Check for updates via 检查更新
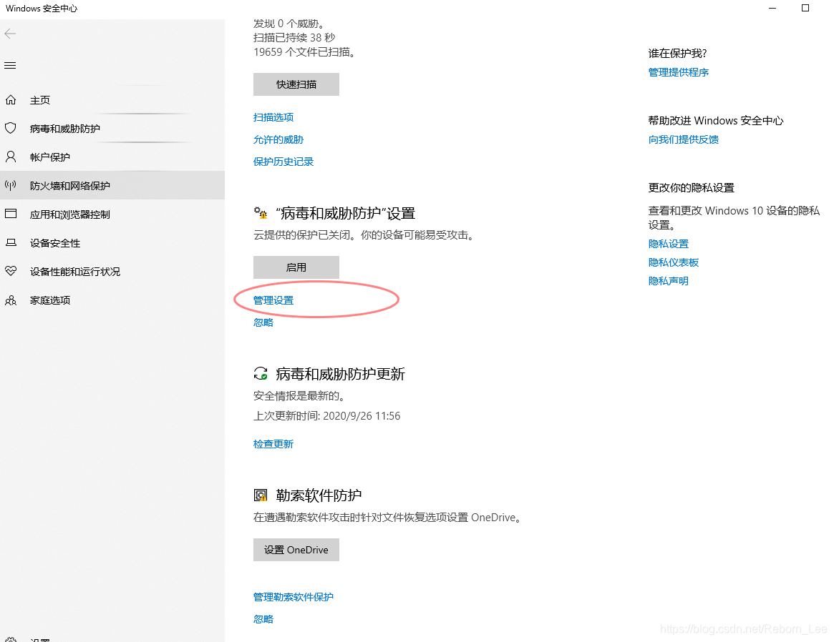The height and width of the screenshot is (642, 834). [273, 443]
